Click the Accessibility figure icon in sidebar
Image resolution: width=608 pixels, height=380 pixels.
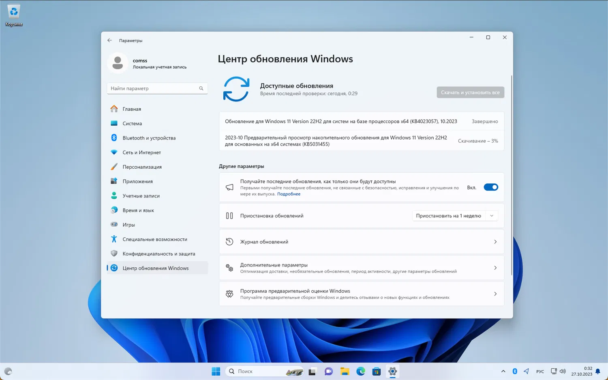click(114, 239)
